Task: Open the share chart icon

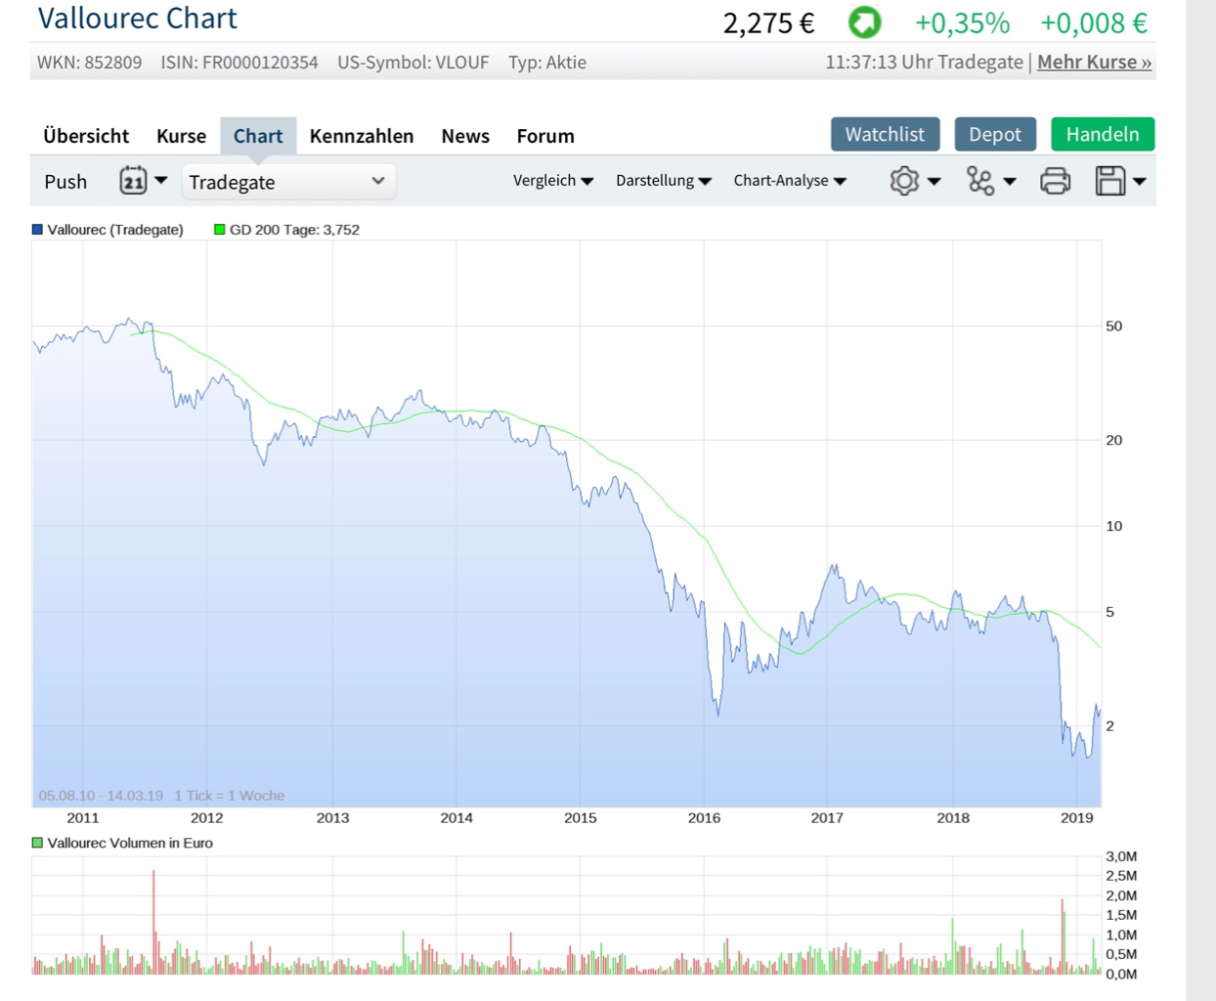Action: pos(979,181)
